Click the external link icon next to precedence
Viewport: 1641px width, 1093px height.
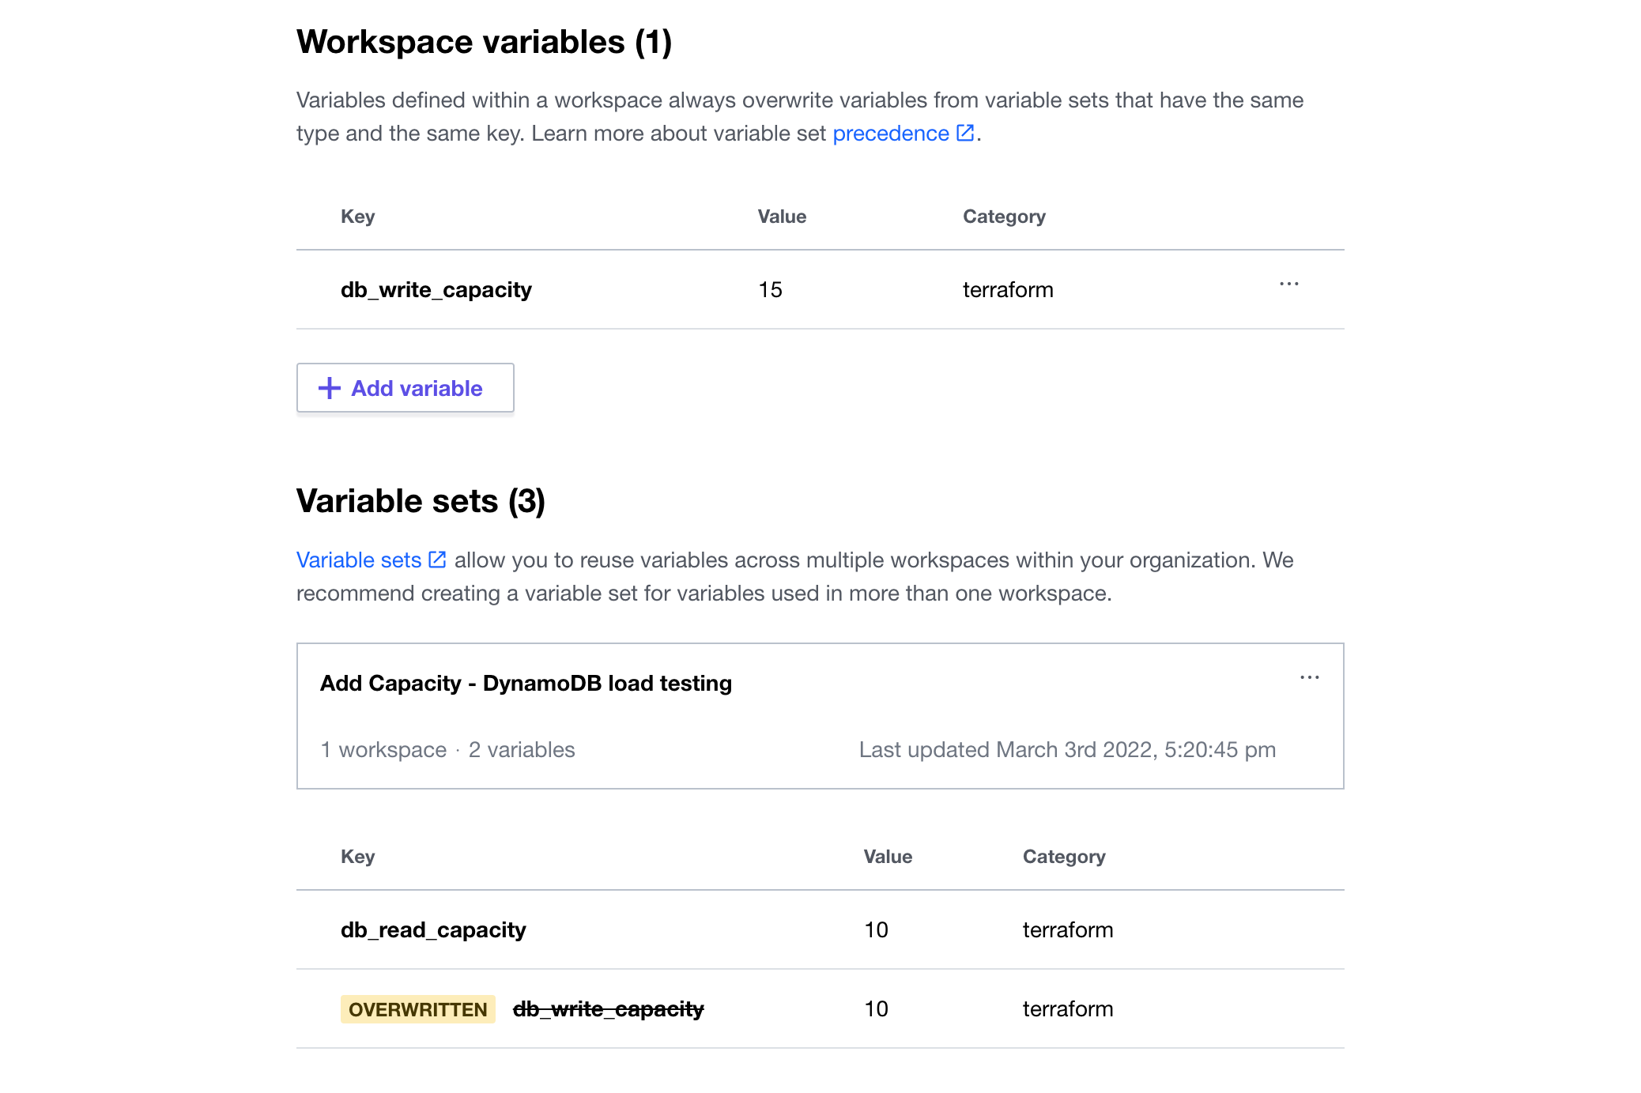[x=965, y=133]
